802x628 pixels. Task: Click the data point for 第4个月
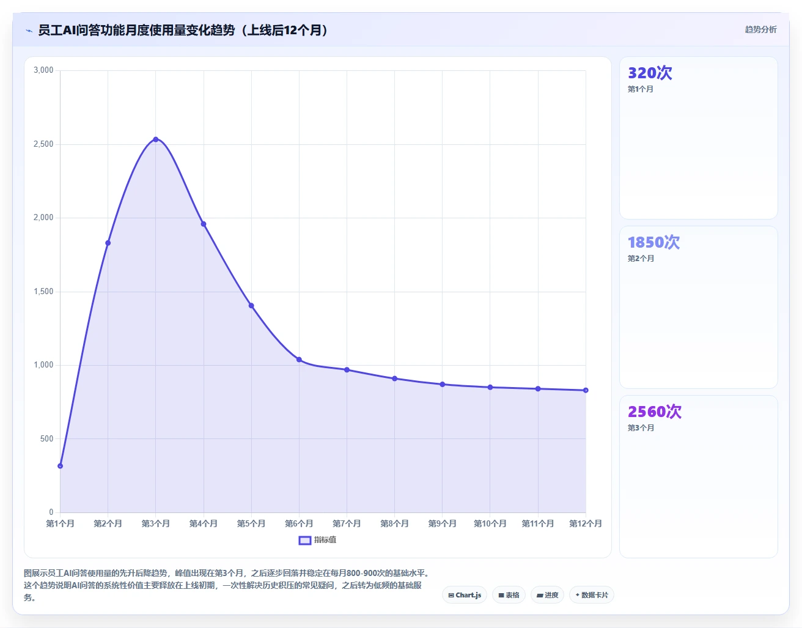(204, 224)
